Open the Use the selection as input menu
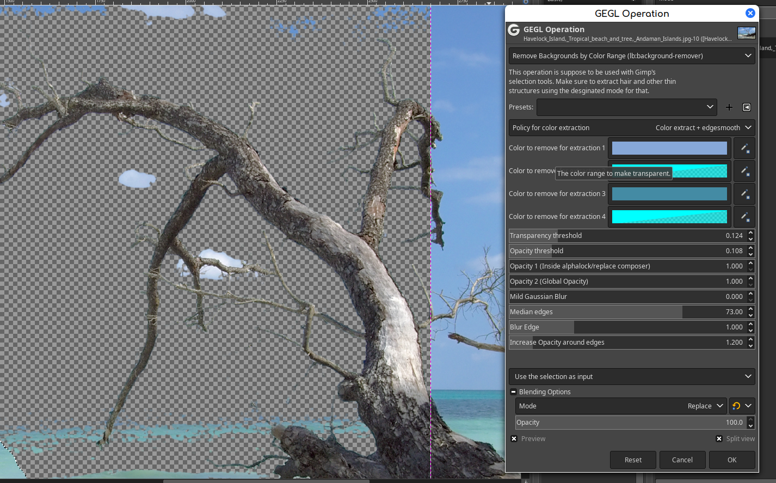Image resolution: width=776 pixels, height=483 pixels. [631, 376]
